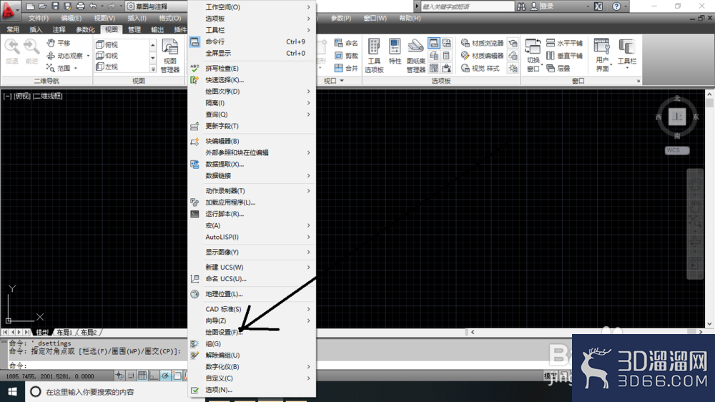Image resolution: width=715 pixels, height=402 pixels.
Task: Open the 用户界面 dropdown
Action: 602,56
